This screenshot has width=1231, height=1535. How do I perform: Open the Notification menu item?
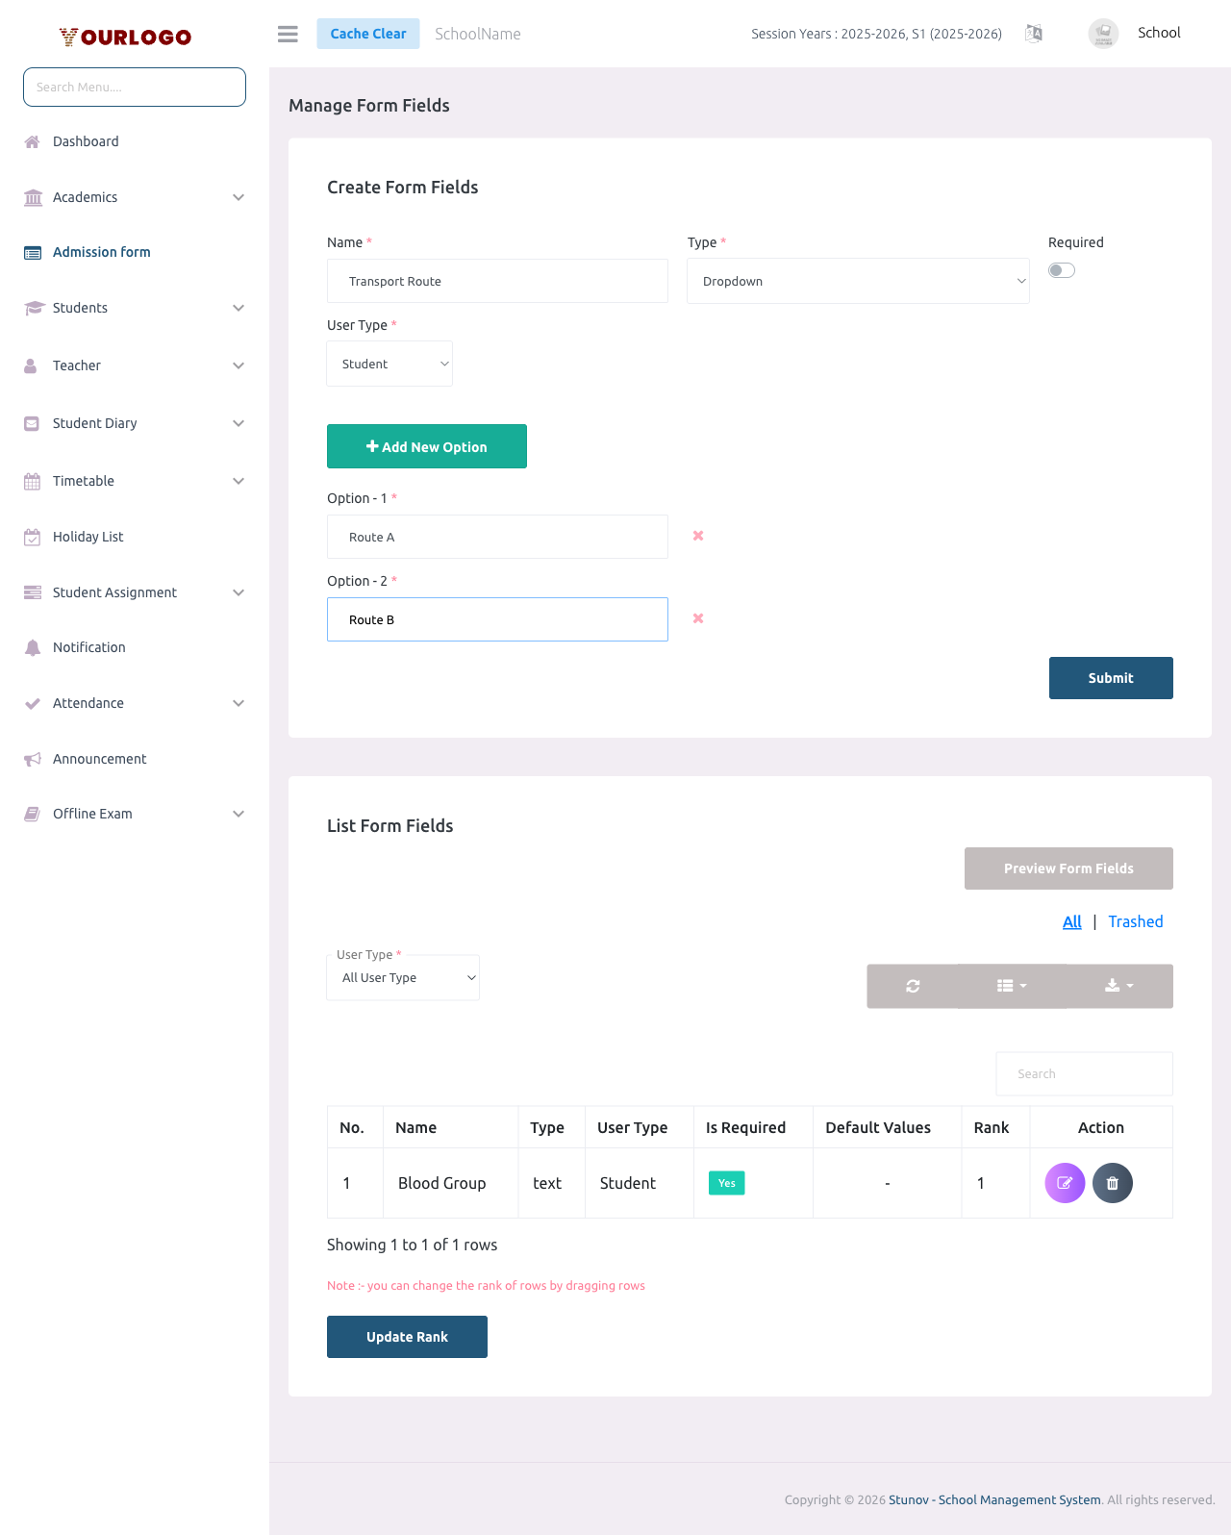click(x=89, y=647)
